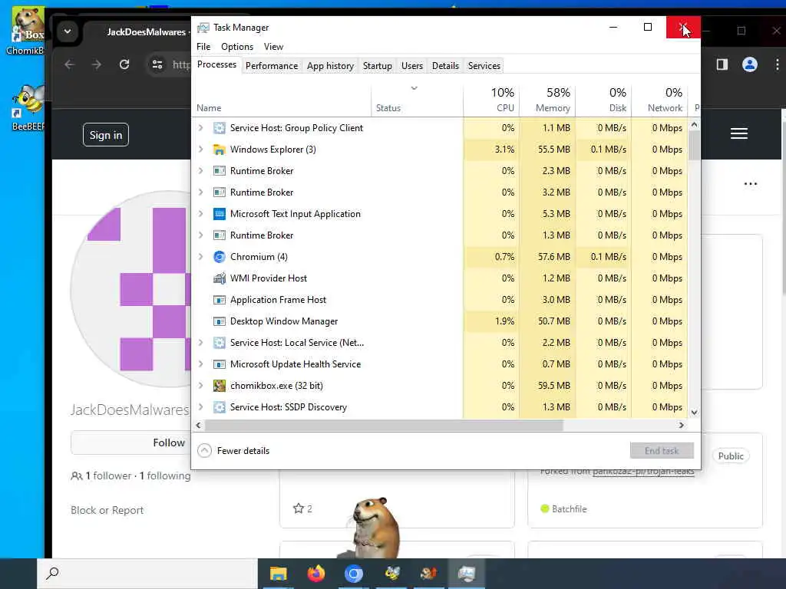Open BeeBEEP from the taskbar
786x589 pixels.
pos(392,574)
